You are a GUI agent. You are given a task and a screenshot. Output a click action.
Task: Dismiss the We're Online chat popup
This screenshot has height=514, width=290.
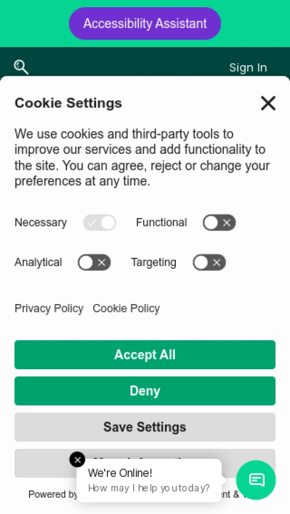[x=77, y=460]
